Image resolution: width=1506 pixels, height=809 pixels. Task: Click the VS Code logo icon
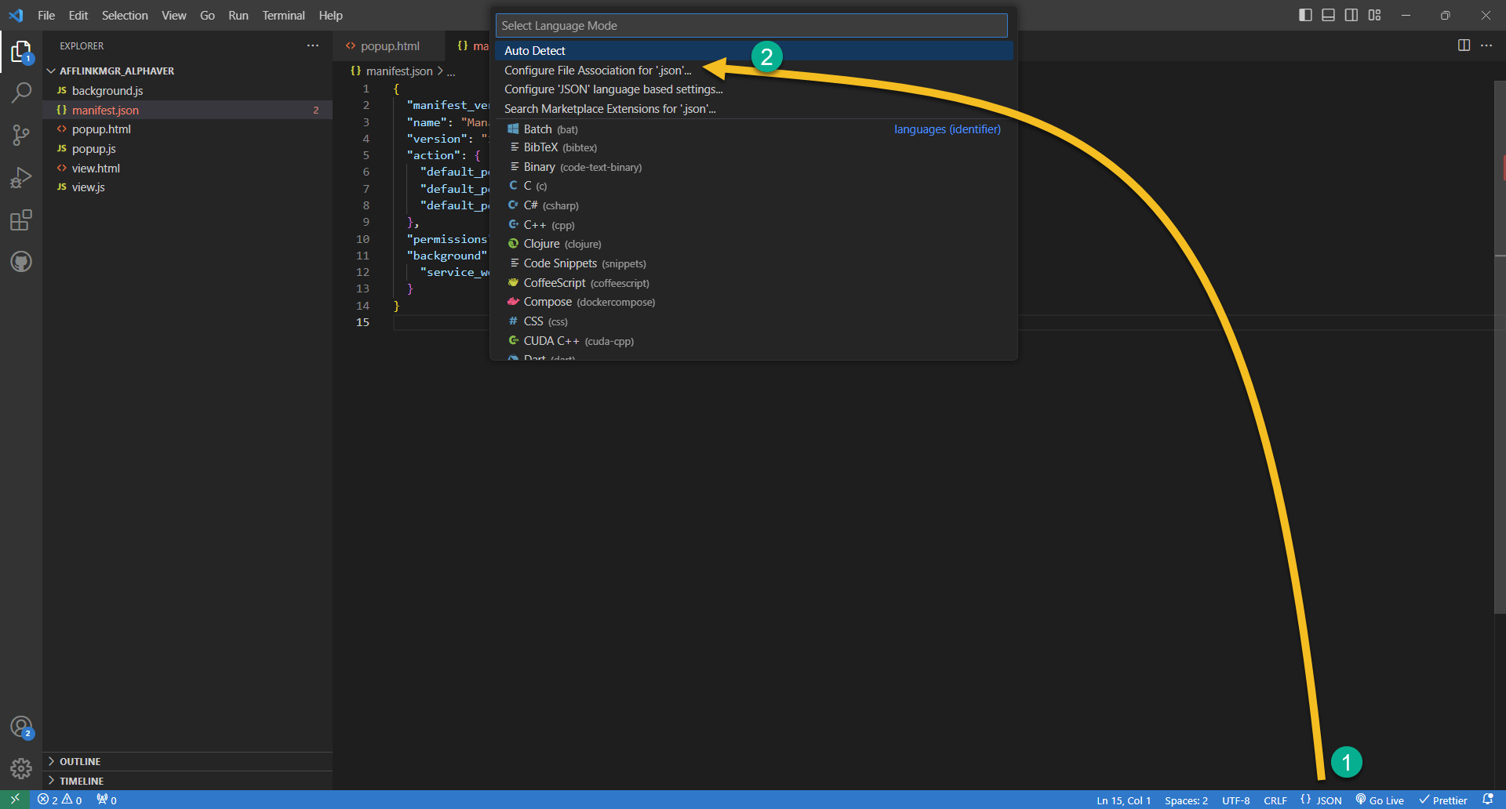coord(16,15)
